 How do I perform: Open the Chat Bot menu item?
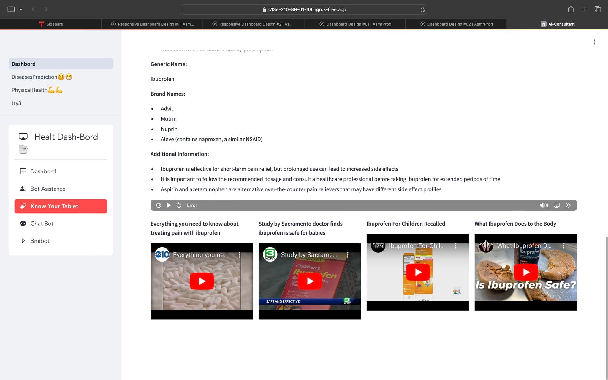point(61,224)
